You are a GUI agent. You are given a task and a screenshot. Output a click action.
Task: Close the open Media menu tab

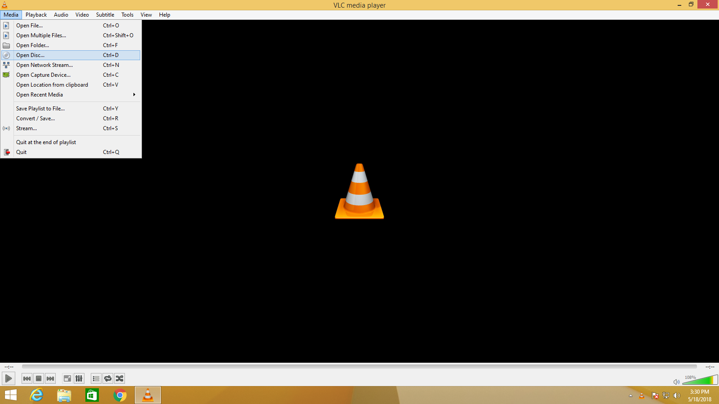tap(11, 15)
